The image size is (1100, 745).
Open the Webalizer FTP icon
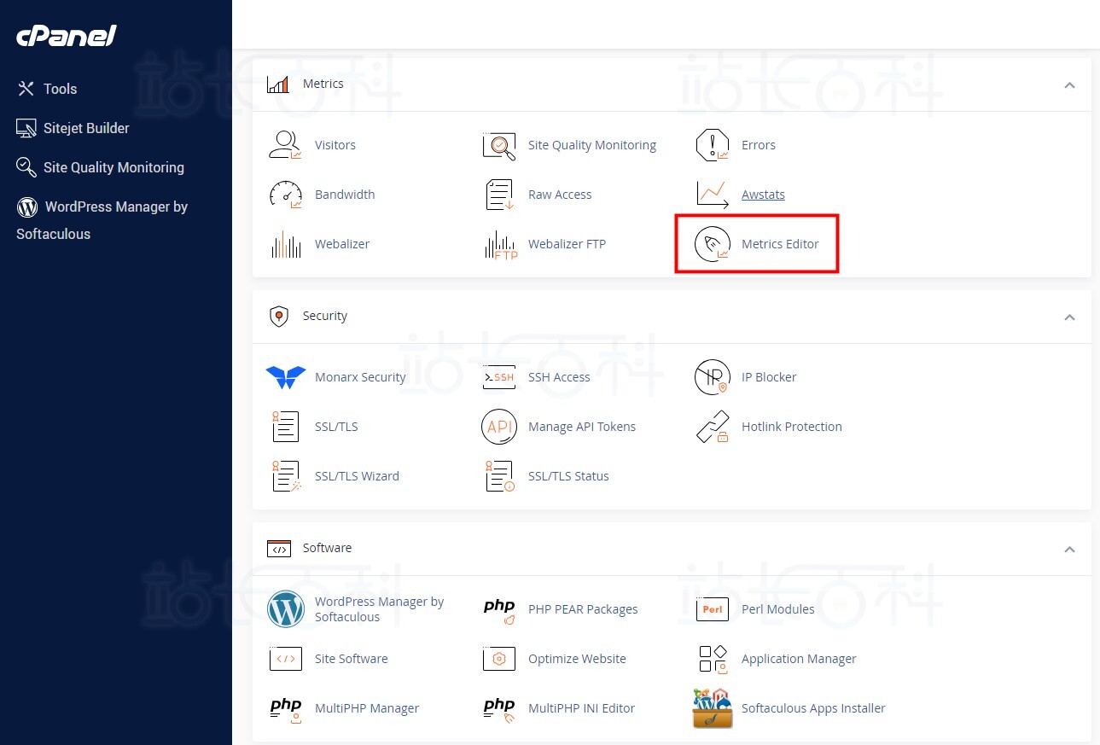pos(500,245)
